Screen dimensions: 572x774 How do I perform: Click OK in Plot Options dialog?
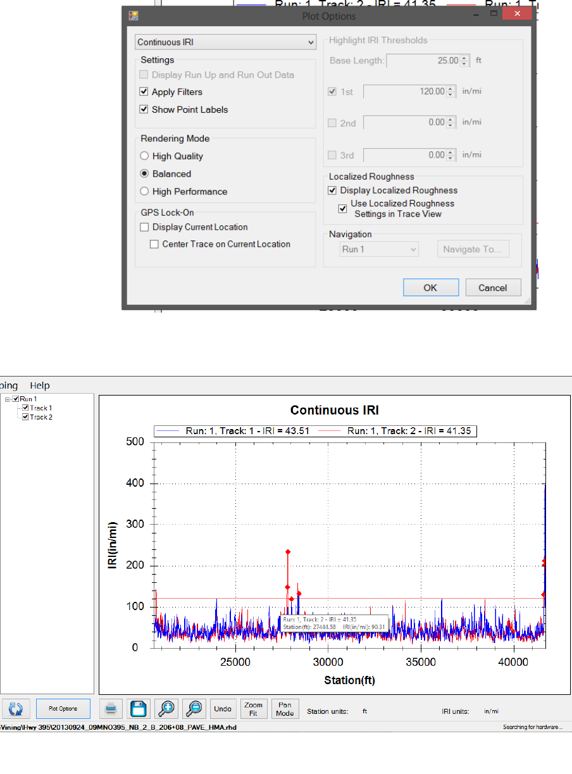pyautogui.click(x=430, y=287)
